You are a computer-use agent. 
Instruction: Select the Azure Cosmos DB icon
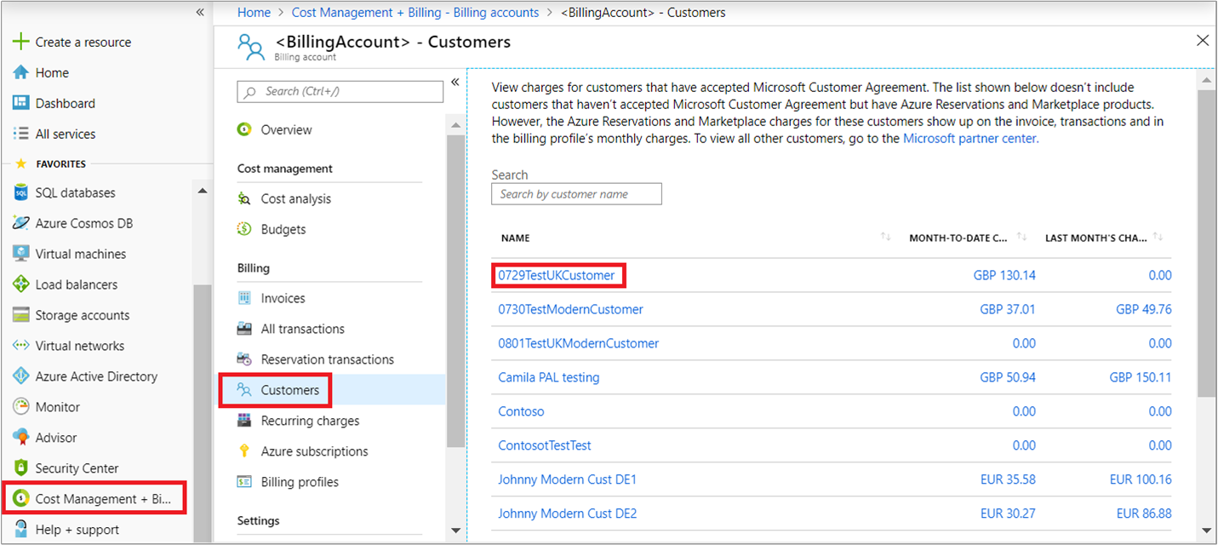[21, 223]
